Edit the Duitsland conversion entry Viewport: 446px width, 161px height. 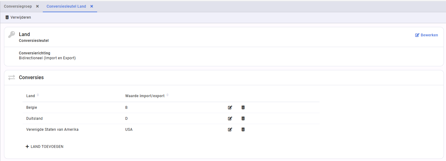pyautogui.click(x=230, y=119)
